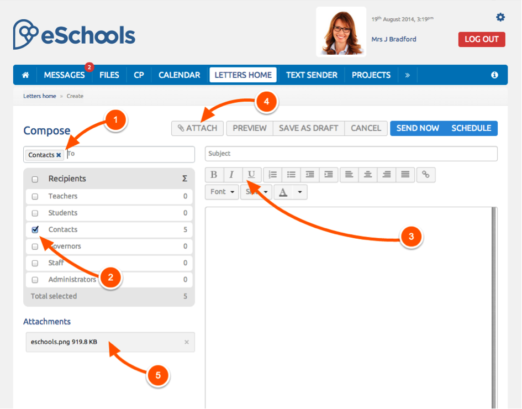This screenshot has height=409, width=522.
Task: Toggle Italic text formatting
Action: pyautogui.click(x=232, y=175)
